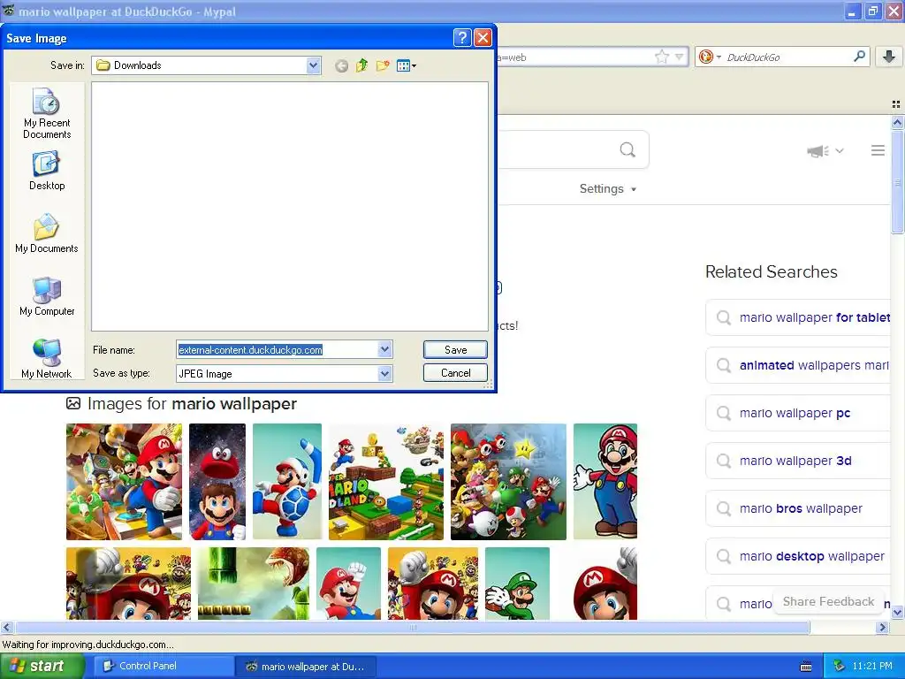Open the green pipe piranha plant thumbnail
Screen dimensions: 905x679
coord(254,584)
